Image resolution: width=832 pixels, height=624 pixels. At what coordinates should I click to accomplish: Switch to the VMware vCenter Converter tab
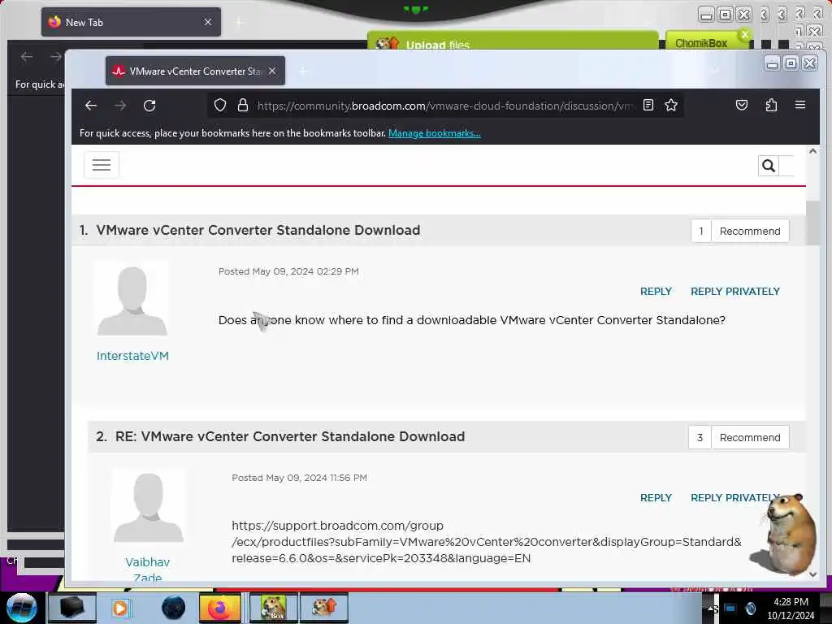point(195,71)
